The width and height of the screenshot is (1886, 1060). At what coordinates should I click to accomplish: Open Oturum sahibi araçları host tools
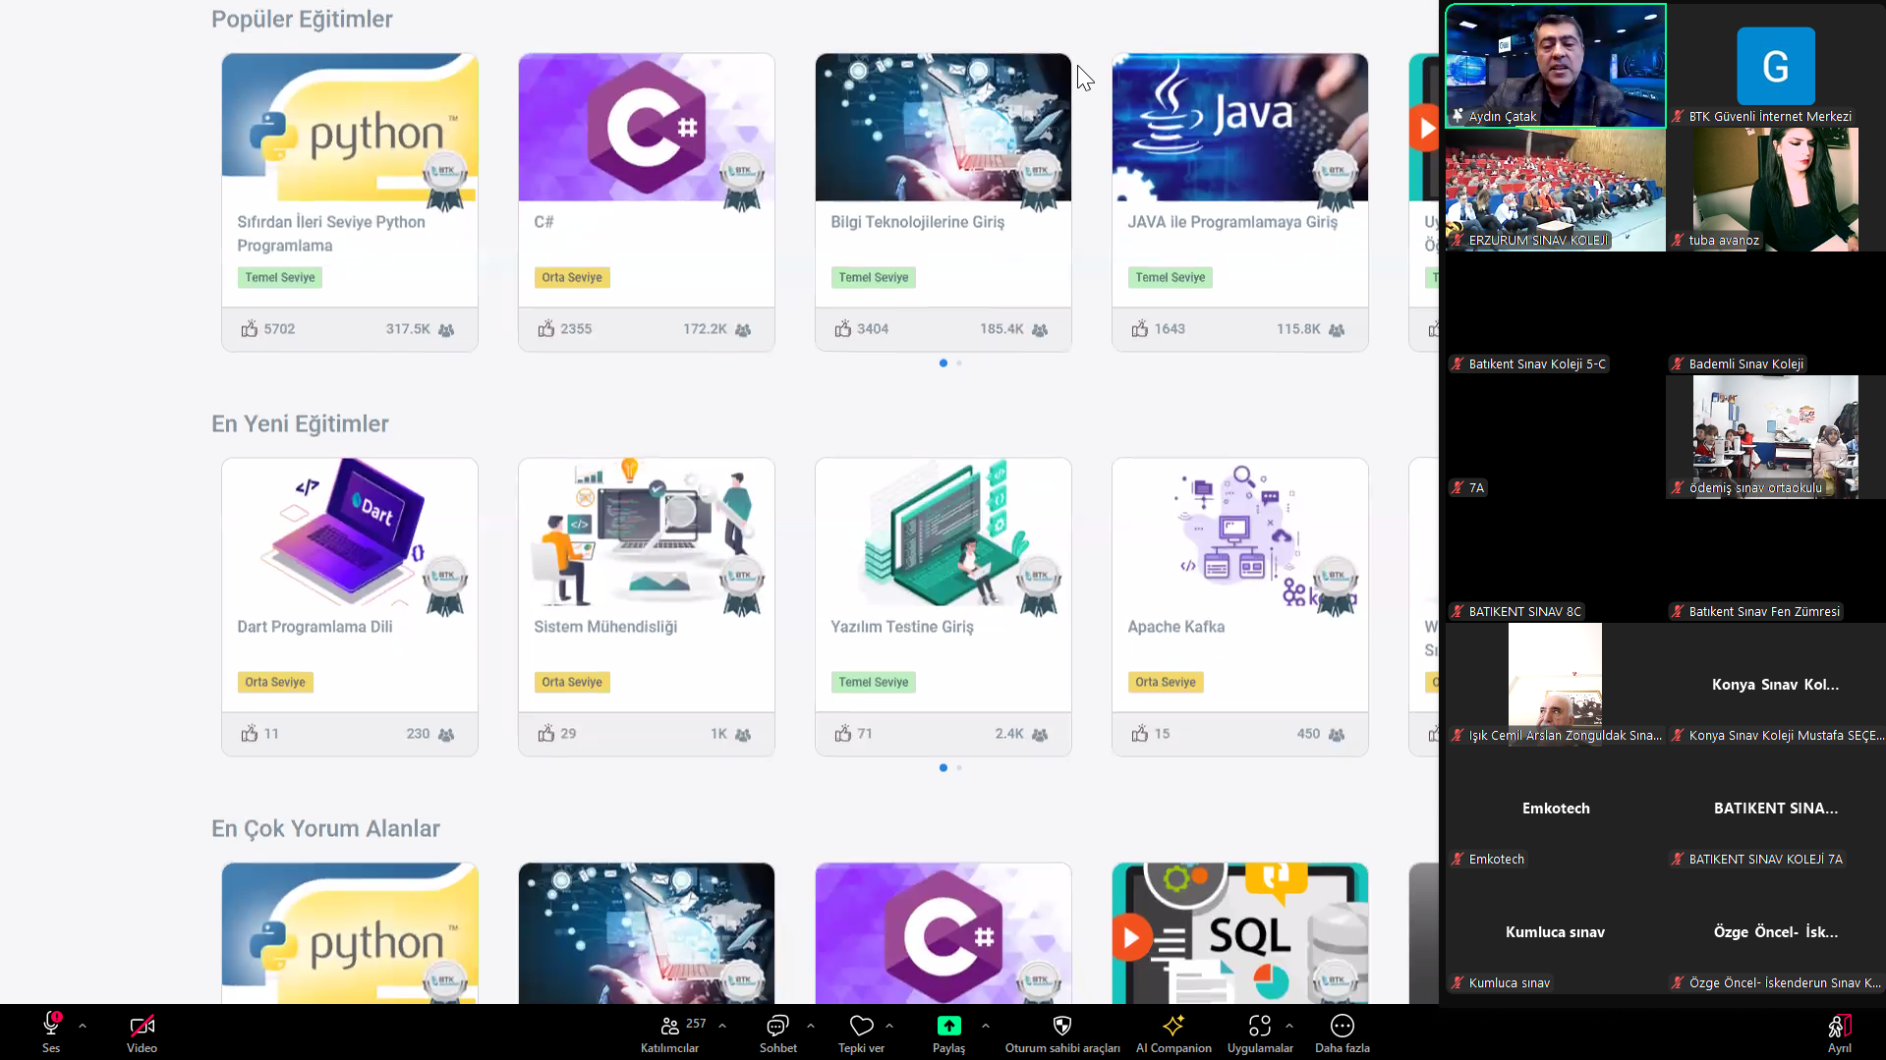click(x=1062, y=1032)
